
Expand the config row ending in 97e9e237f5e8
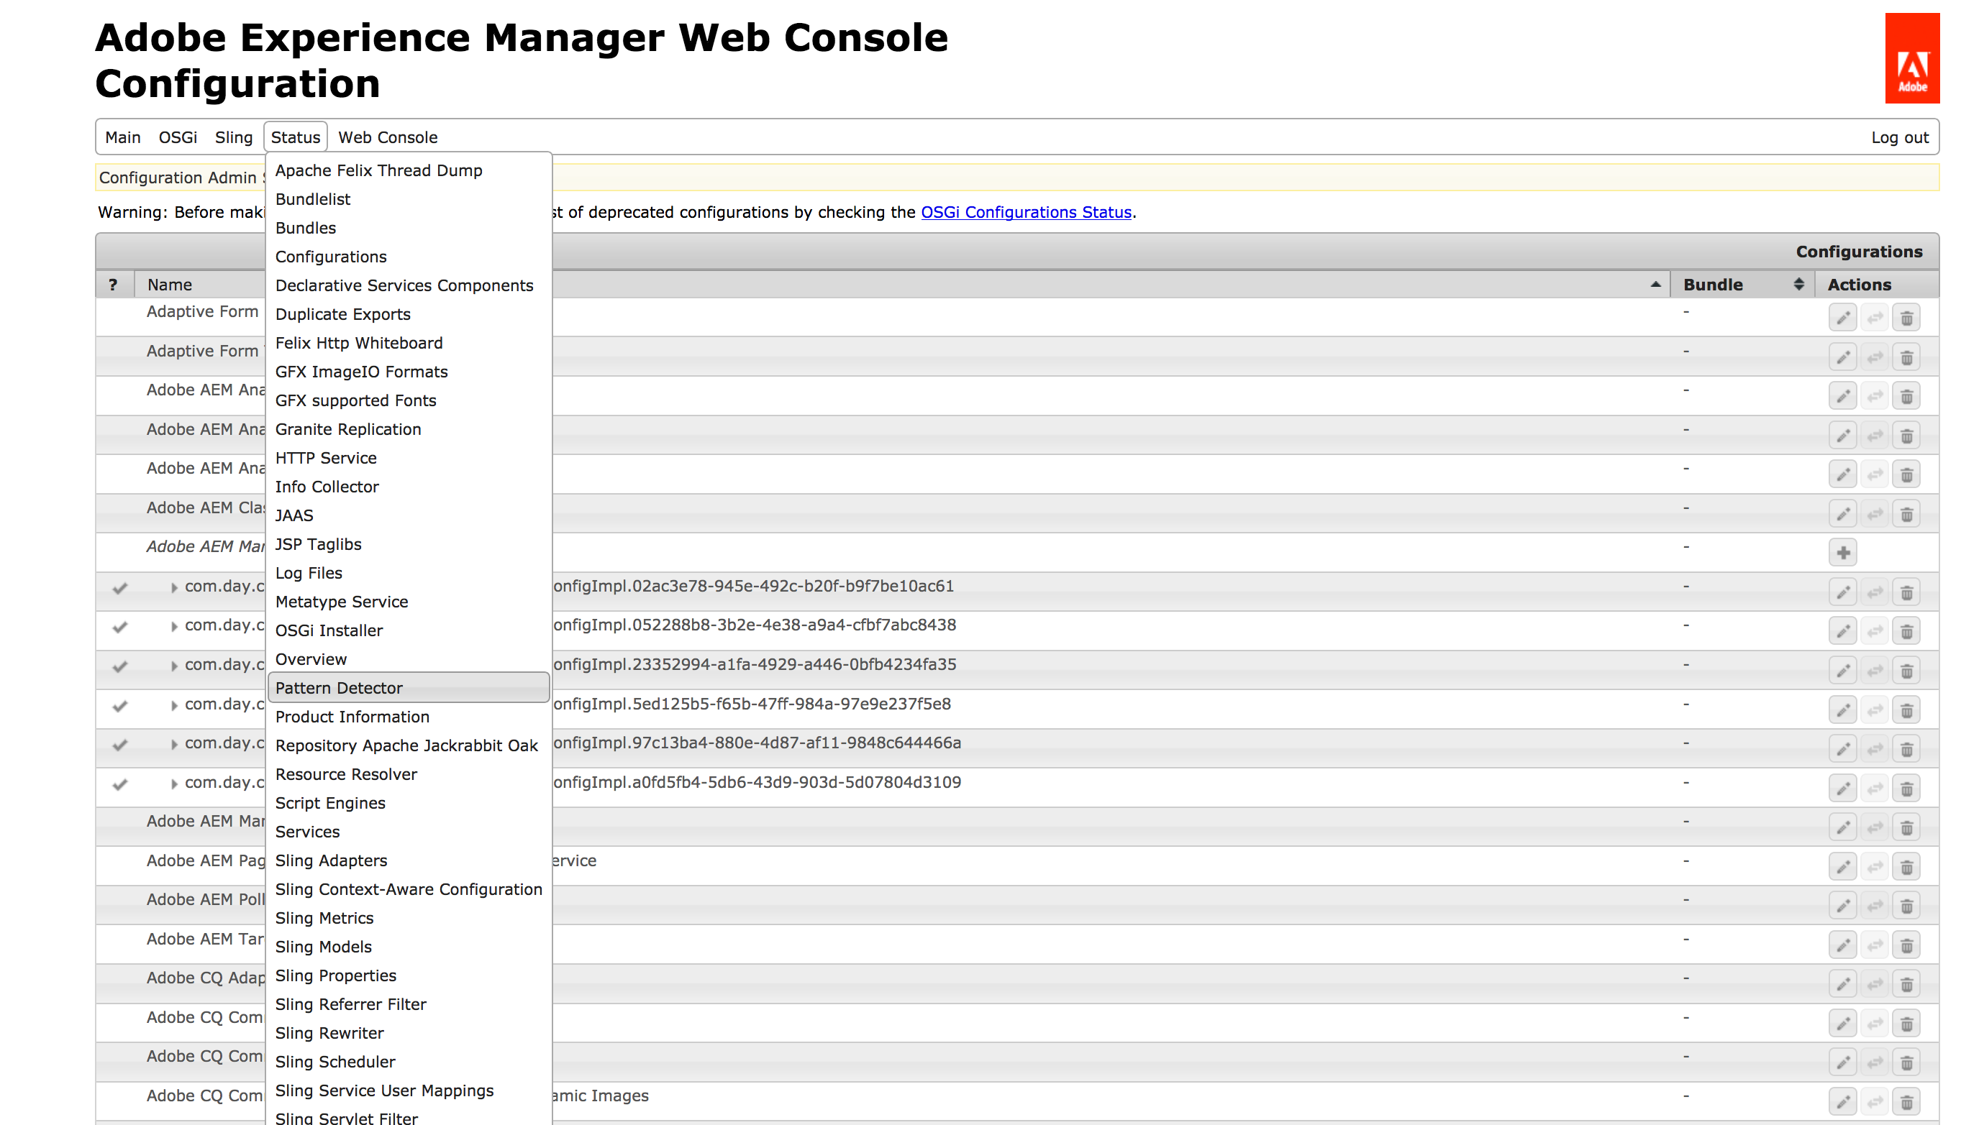[174, 705]
